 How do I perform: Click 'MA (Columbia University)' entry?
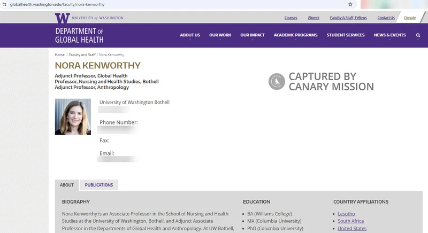click(x=274, y=221)
